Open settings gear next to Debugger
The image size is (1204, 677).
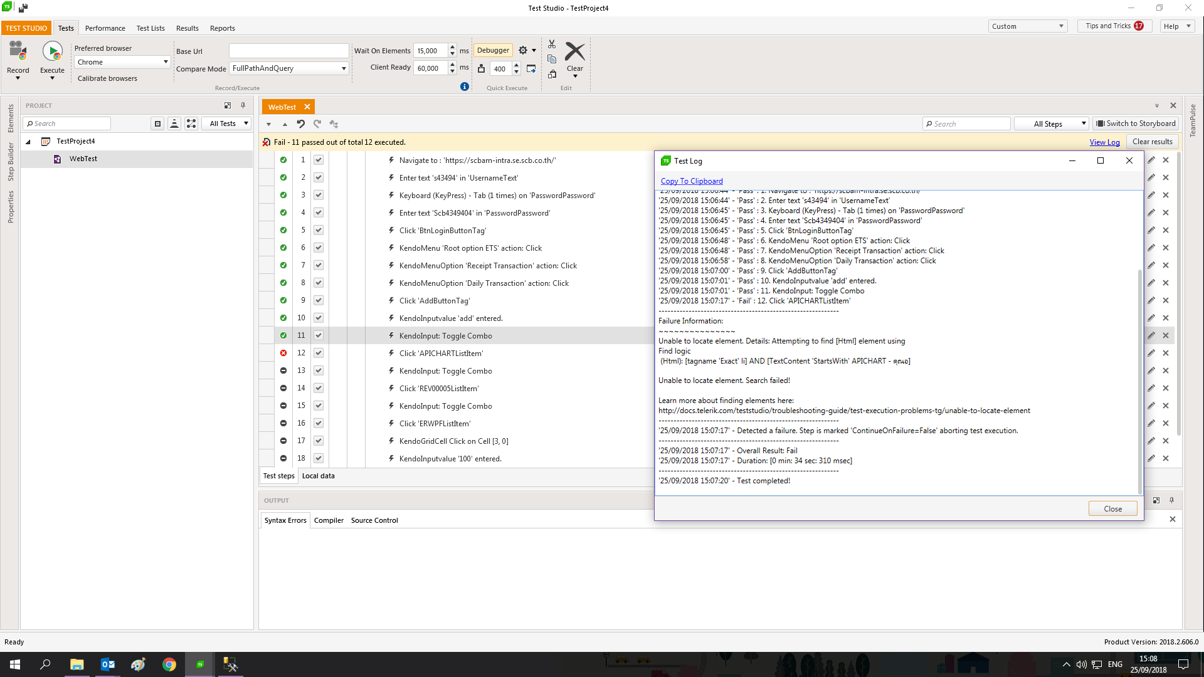point(524,51)
